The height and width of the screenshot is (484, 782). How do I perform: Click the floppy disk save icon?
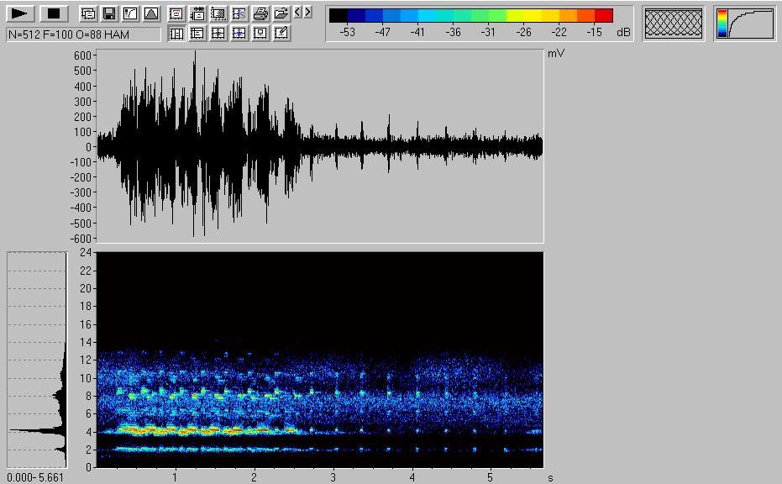109,13
